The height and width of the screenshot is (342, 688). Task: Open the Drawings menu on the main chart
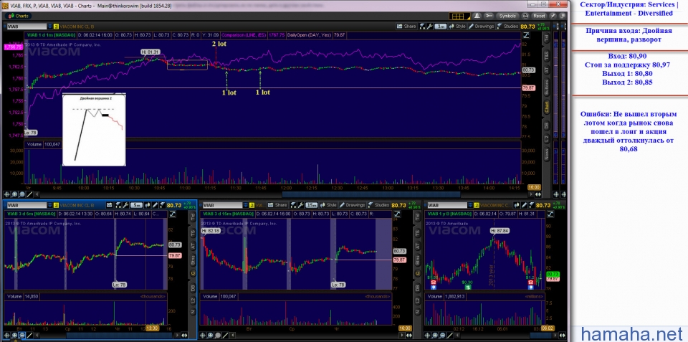tap(482, 27)
